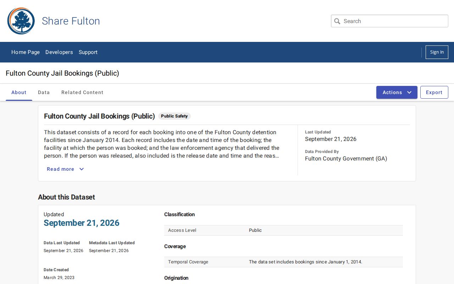Expand description with Read more
Screen dimensions: 454x284
click(65, 169)
